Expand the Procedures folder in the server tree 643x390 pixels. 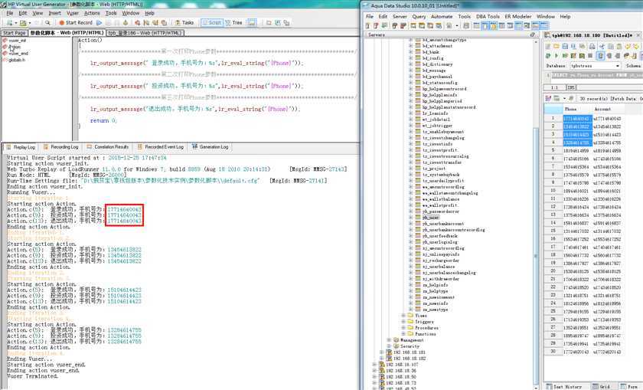click(403, 328)
